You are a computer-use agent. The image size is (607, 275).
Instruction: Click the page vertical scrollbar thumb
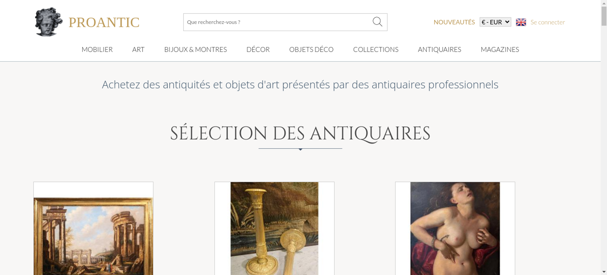tap(604, 16)
